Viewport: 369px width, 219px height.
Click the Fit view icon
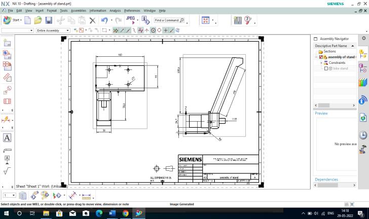pos(205,20)
